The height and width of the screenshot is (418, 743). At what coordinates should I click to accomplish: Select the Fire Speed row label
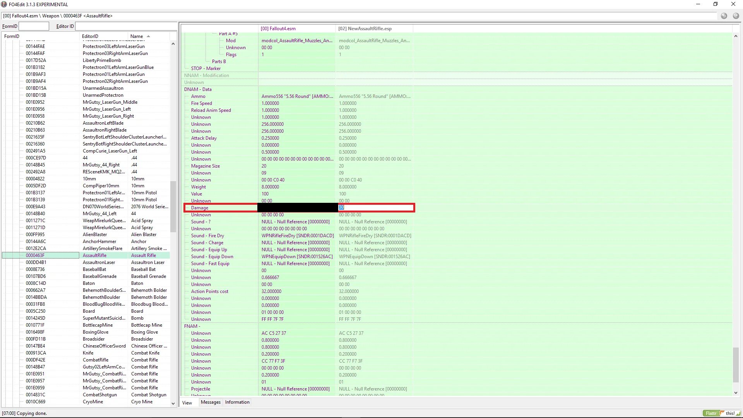click(x=201, y=103)
